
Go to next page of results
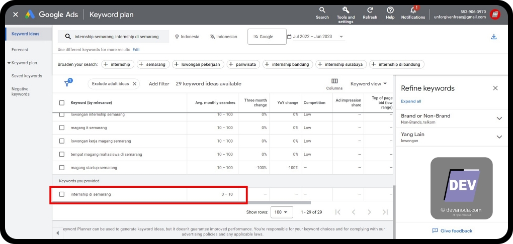pyautogui.click(x=369, y=212)
